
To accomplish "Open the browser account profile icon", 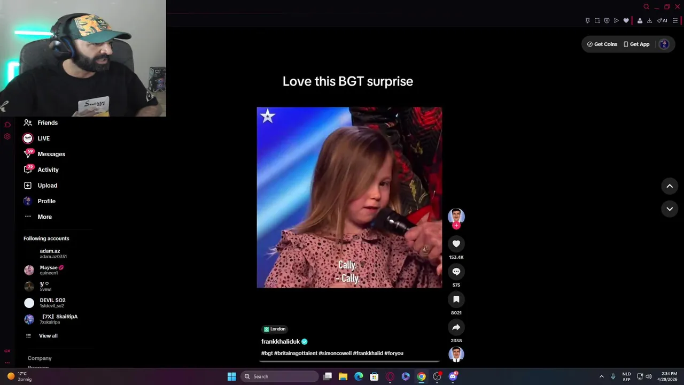I will click(640, 21).
